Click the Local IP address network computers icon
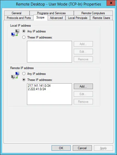This screenshot has width=117, height=155. [x=15, y=33]
